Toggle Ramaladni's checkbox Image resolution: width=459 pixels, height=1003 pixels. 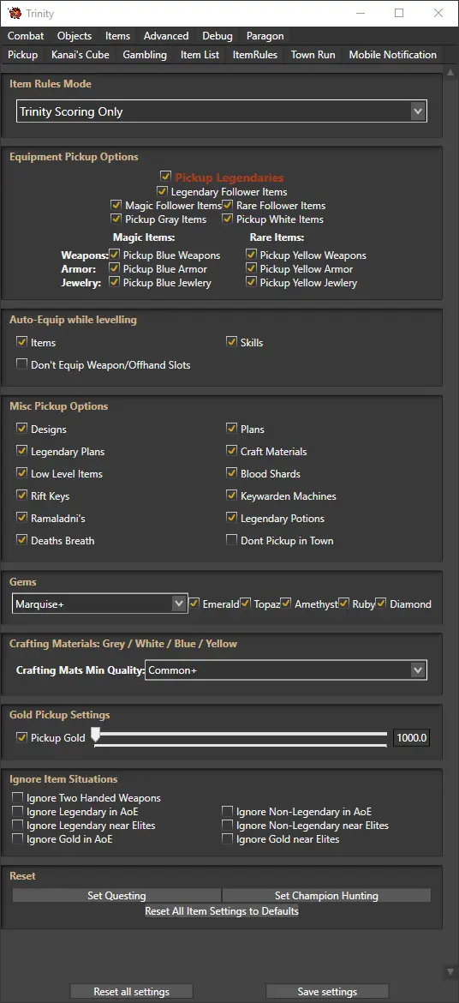(x=21, y=518)
